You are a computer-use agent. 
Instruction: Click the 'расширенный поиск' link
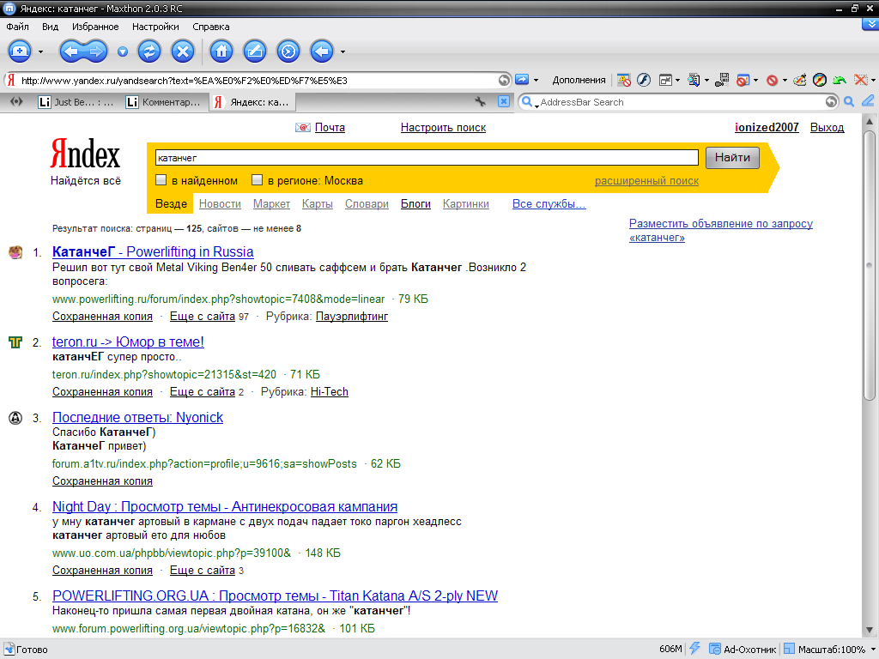click(646, 180)
